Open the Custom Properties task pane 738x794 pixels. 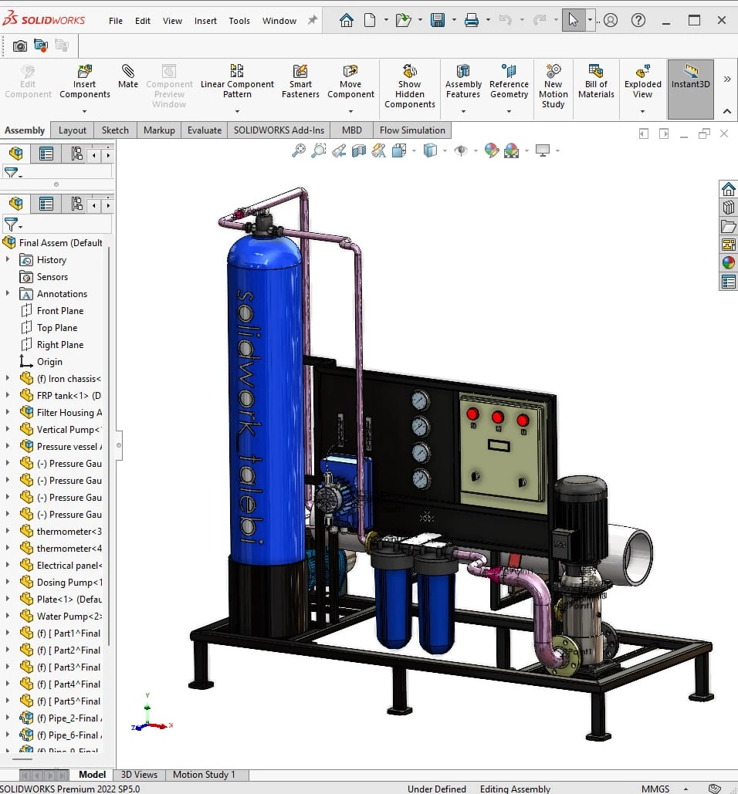click(x=729, y=282)
